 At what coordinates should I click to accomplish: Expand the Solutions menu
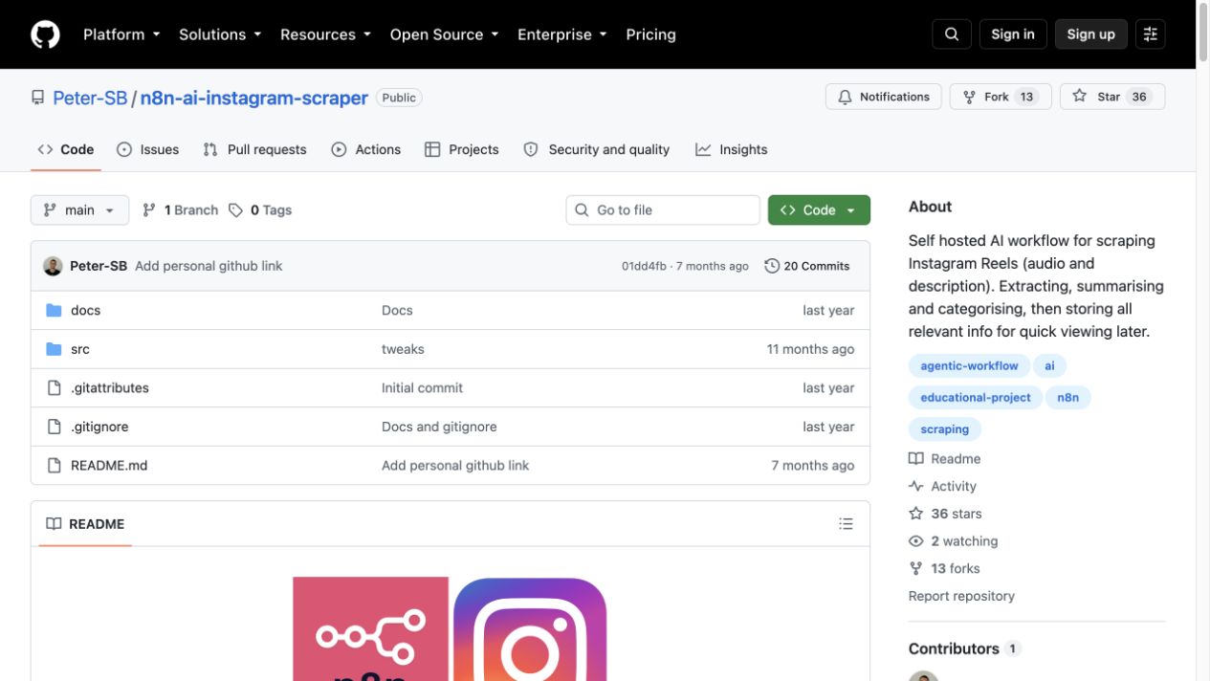[220, 34]
